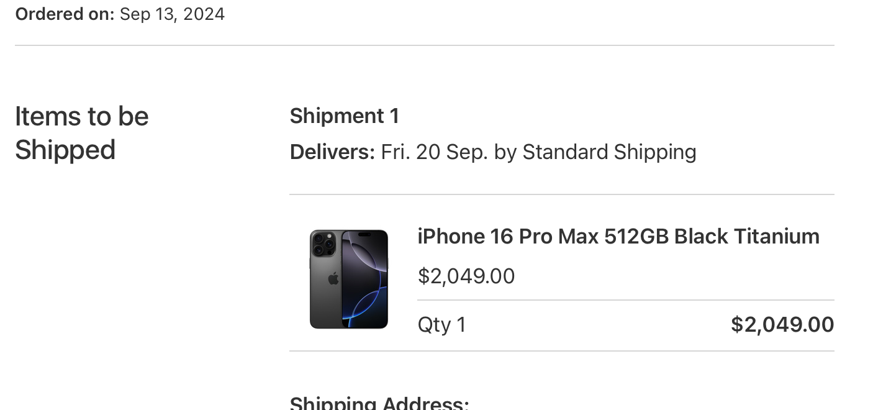873x410 pixels.
Task: Click the 'Ordered on:' label
Action: [65, 14]
